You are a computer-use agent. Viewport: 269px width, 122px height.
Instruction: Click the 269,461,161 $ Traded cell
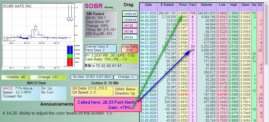pyautogui.click(x=167, y=13)
